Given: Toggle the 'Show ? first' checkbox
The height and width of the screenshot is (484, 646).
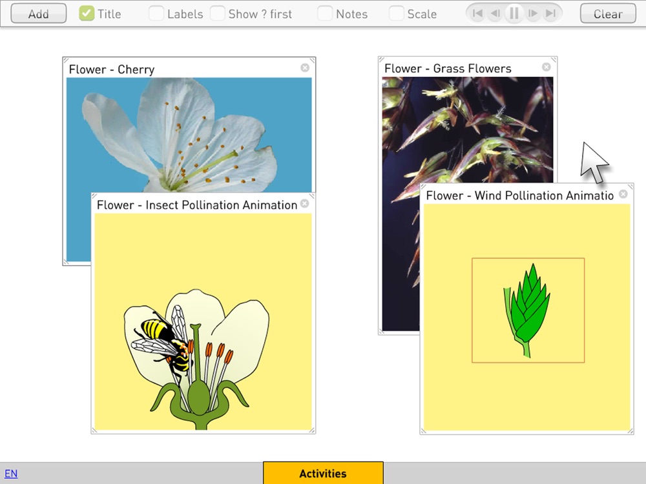Looking at the screenshot, I should [x=218, y=14].
